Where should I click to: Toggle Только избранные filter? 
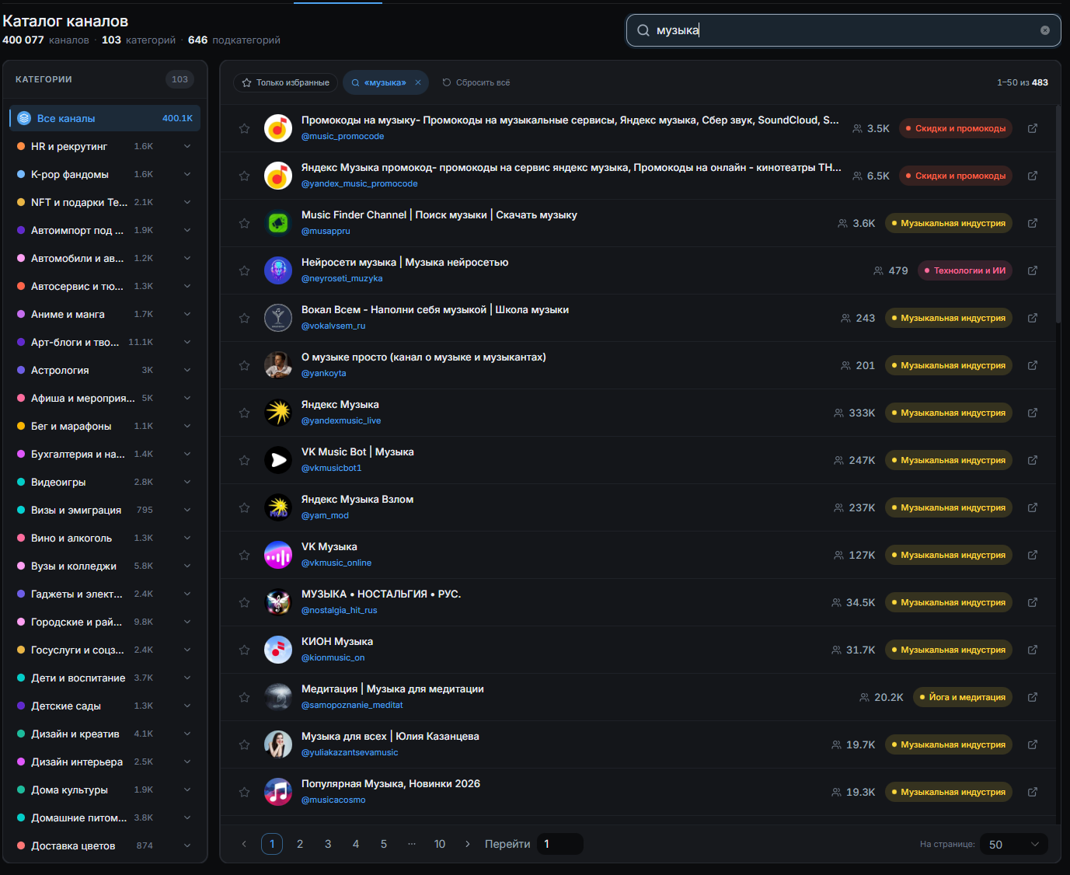(x=286, y=82)
